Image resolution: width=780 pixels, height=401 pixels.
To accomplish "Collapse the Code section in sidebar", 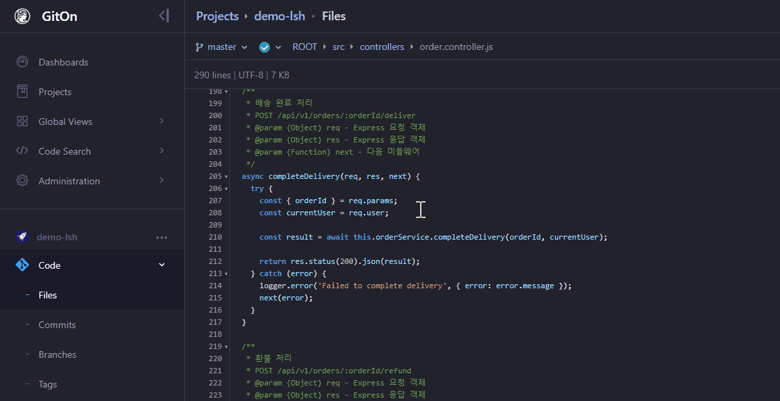I will tap(162, 265).
